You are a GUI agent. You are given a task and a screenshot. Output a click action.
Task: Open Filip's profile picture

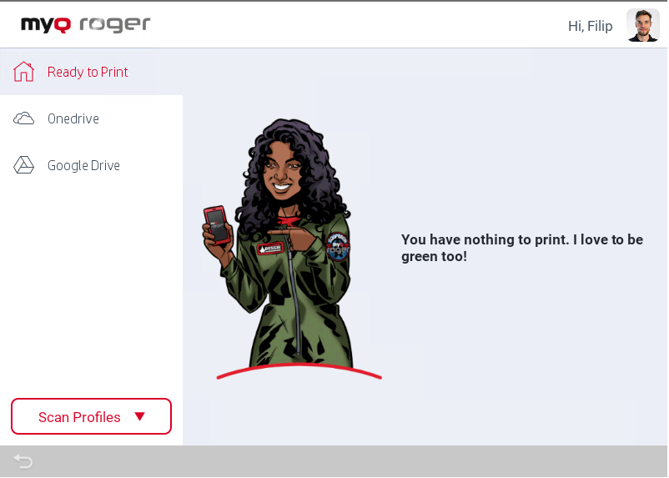tap(643, 26)
